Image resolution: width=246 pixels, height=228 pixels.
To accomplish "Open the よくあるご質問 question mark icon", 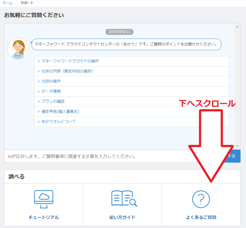I will [x=201, y=199].
